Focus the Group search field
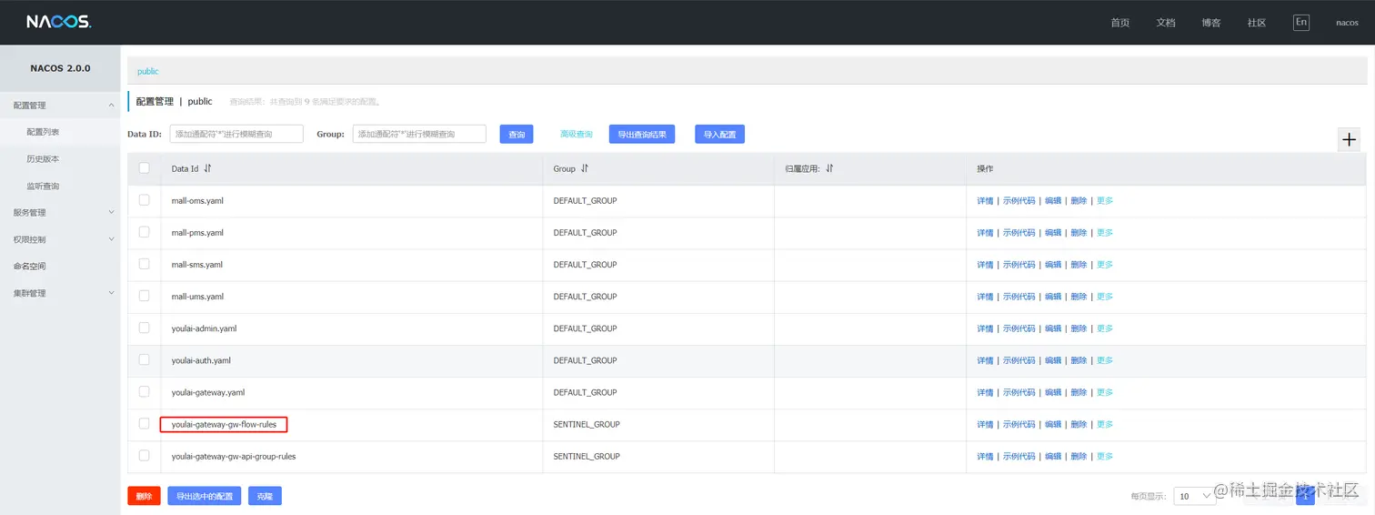1375x515 pixels. coord(419,134)
